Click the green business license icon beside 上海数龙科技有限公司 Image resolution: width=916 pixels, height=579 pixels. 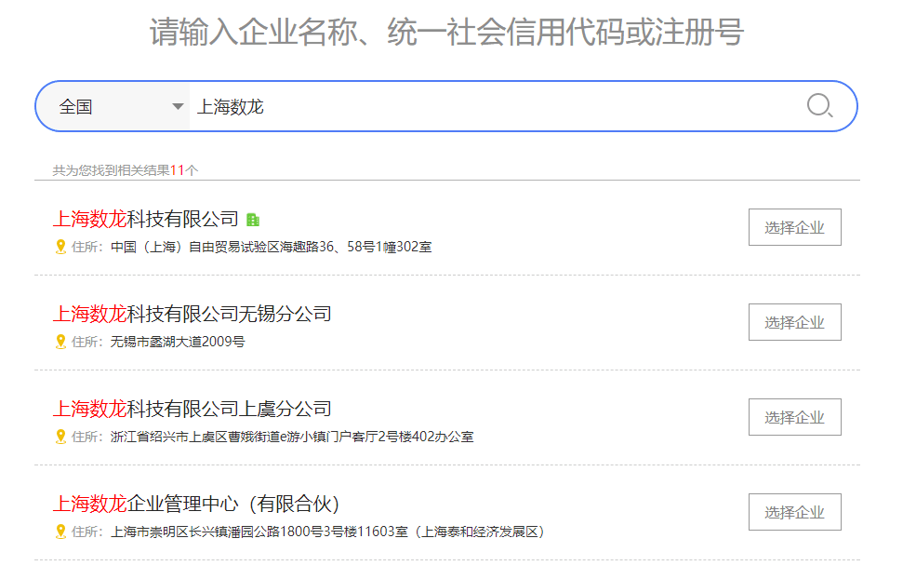(252, 218)
